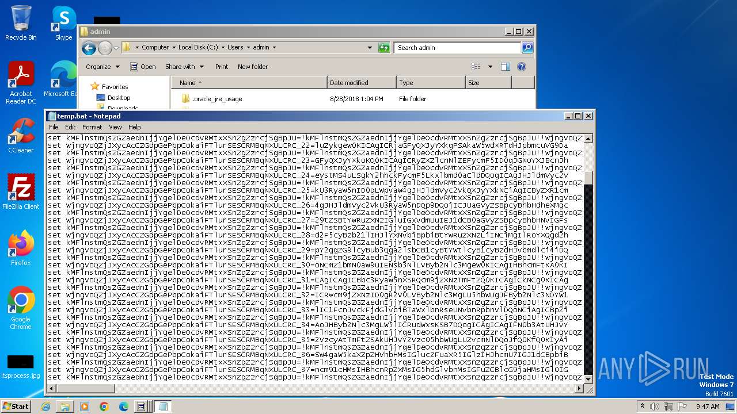
Task: Click the Search admin input field
Action: 457,48
